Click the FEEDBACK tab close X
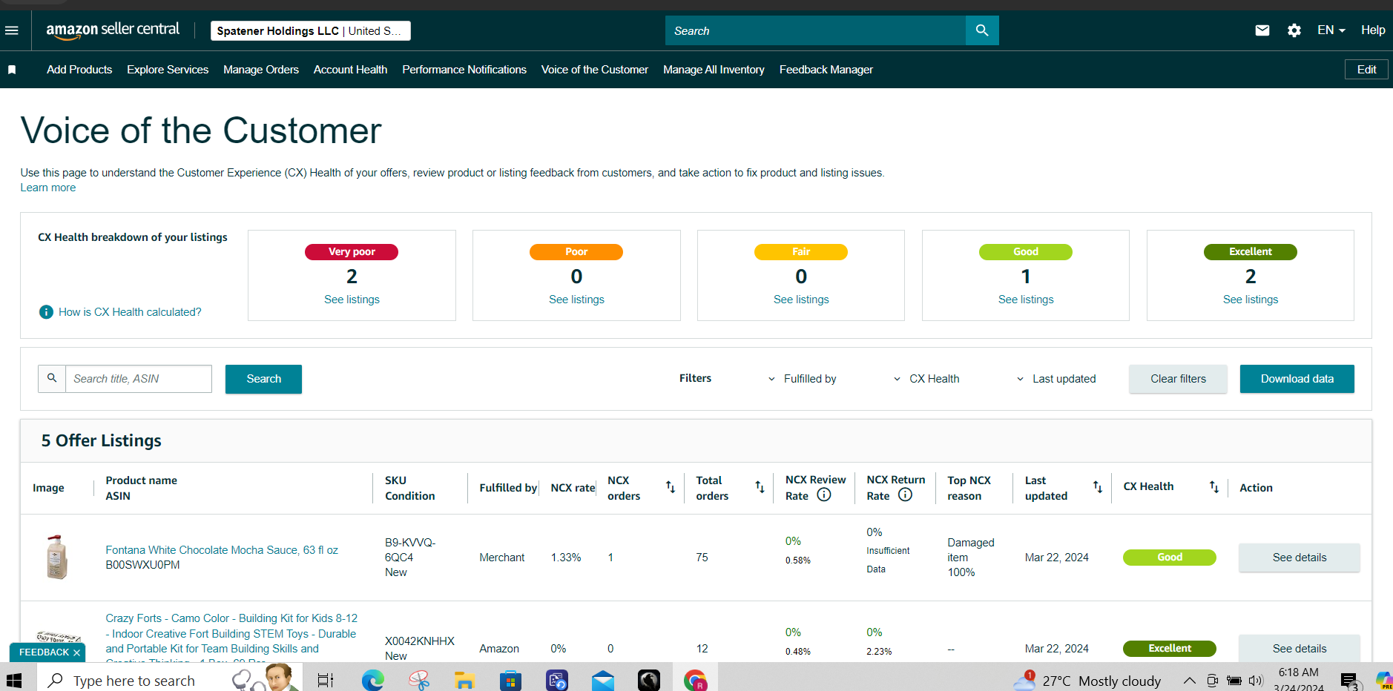This screenshot has height=691, width=1393. (x=76, y=652)
